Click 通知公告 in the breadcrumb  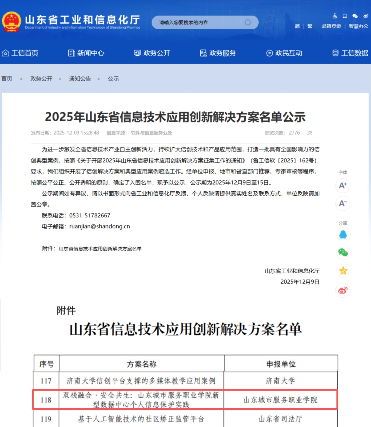(x=80, y=79)
